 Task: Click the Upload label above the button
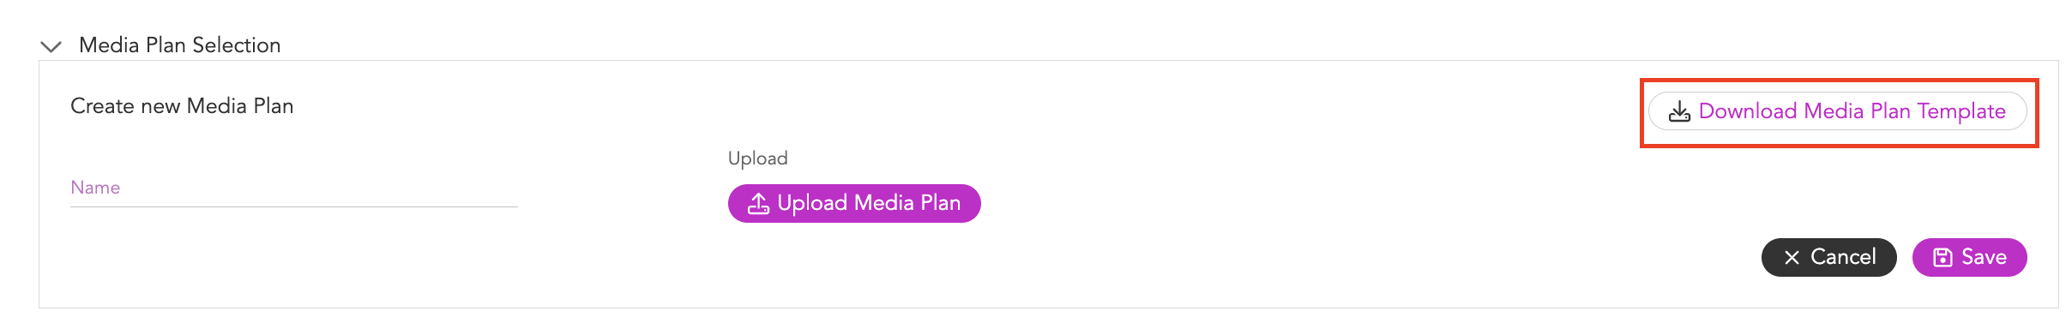pyautogui.click(x=758, y=159)
